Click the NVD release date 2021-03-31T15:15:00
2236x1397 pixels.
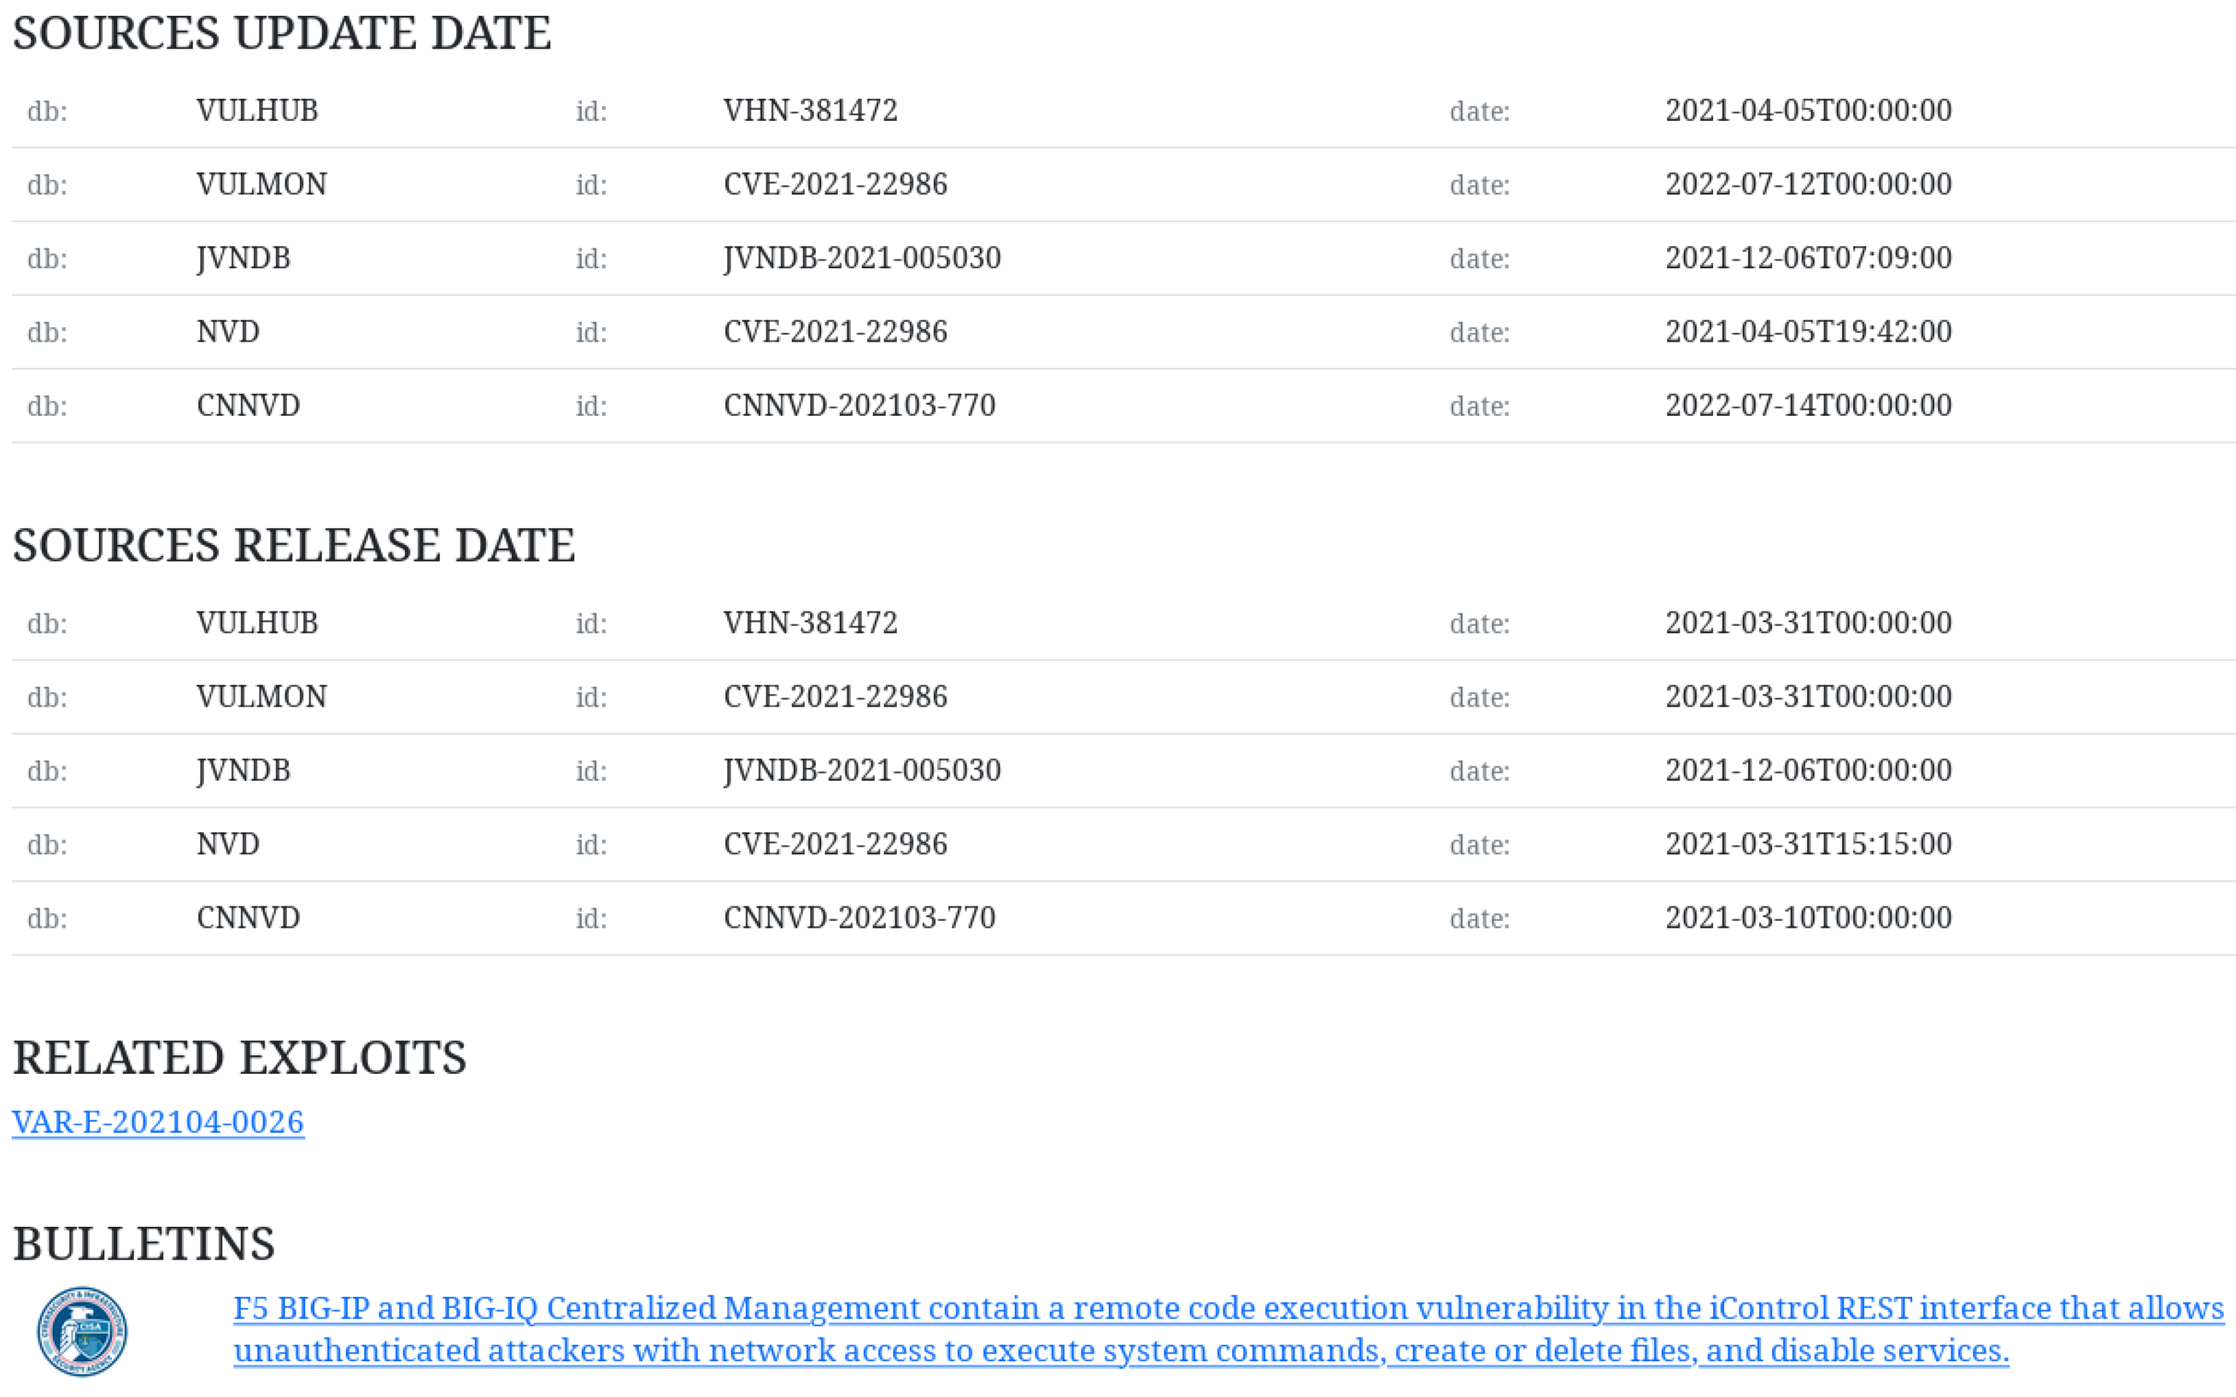pyautogui.click(x=1807, y=843)
